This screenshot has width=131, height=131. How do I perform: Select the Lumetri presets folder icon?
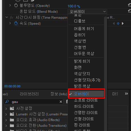click(12, 114)
